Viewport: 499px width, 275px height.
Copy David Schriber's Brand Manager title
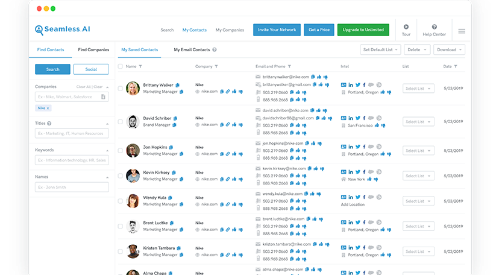point(174,125)
